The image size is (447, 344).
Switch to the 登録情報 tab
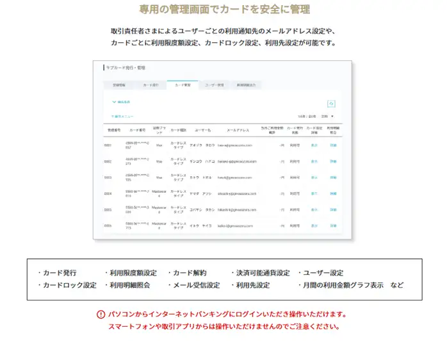pos(119,85)
